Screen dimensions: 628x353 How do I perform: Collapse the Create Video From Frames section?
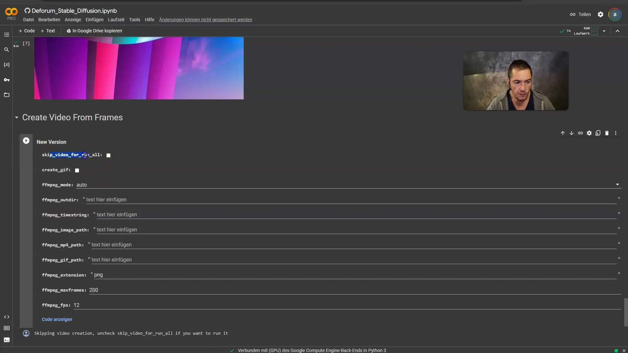point(16,117)
